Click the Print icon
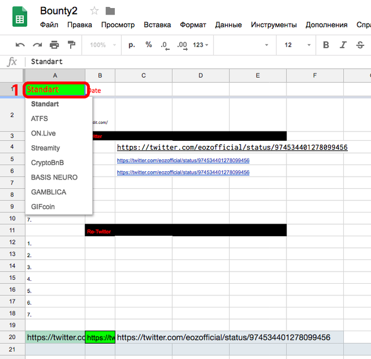The height and width of the screenshot is (359, 371). 54,45
